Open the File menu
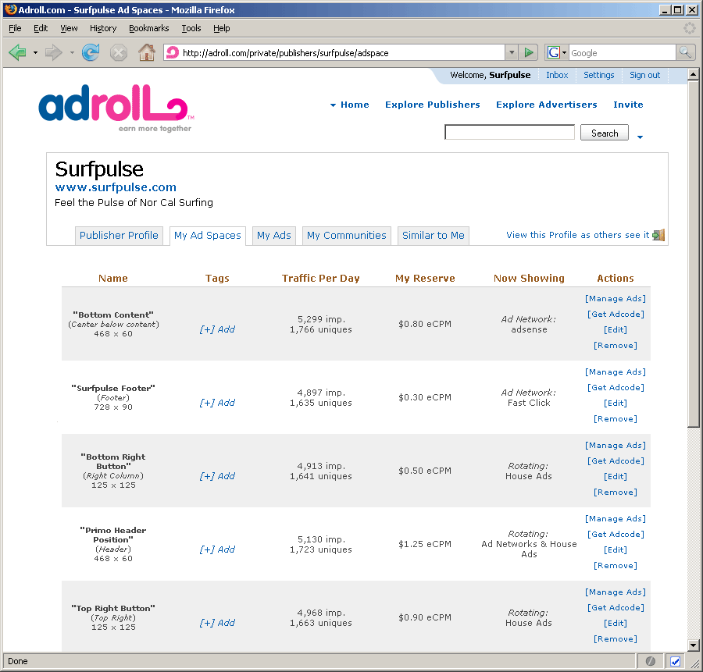The height and width of the screenshot is (672, 703). tap(15, 28)
